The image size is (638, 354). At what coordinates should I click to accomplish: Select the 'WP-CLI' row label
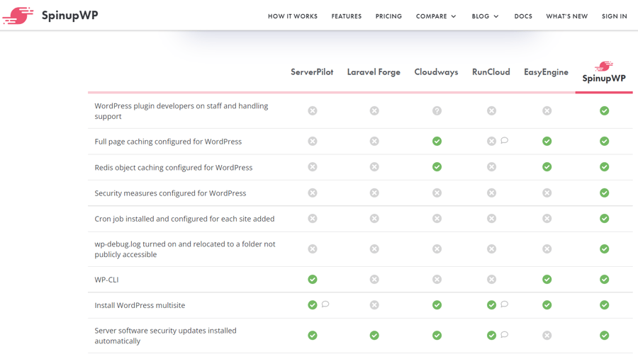106,280
